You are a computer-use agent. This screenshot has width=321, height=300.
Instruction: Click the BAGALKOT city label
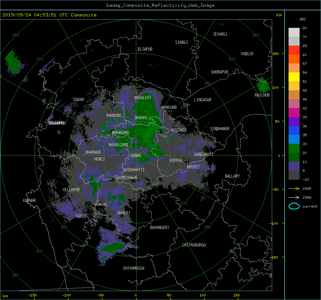click(x=143, y=98)
